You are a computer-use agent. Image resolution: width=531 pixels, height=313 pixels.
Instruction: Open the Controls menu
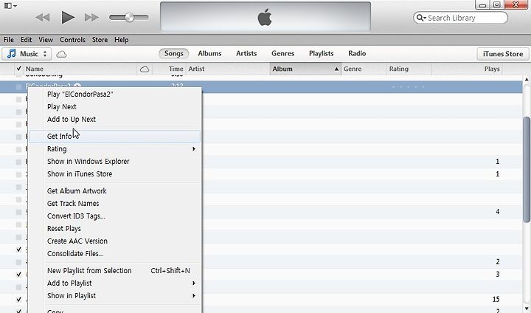[x=72, y=40]
